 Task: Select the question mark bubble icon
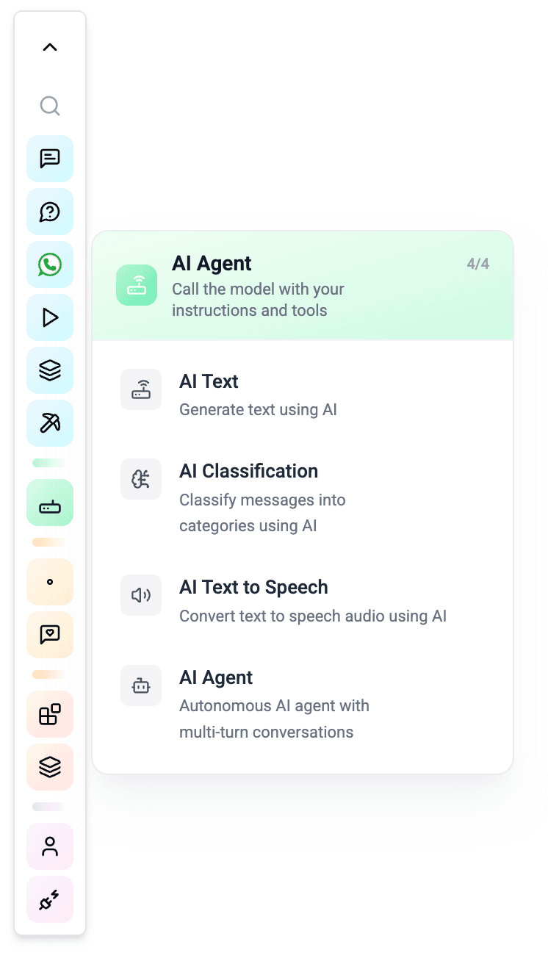point(50,212)
